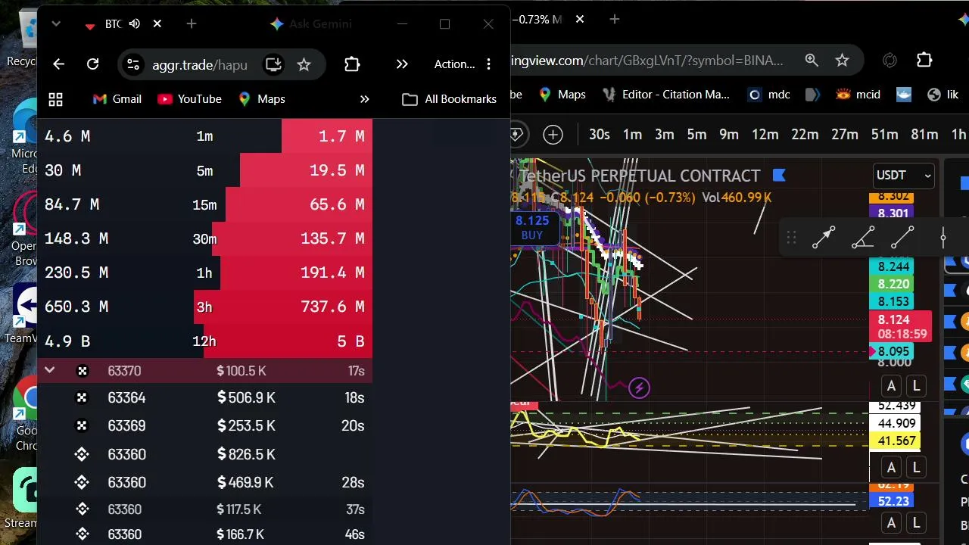This screenshot has width=969, height=545.
Task: Toggle log scale L below 41.567 indicator pane
Action: tap(916, 468)
